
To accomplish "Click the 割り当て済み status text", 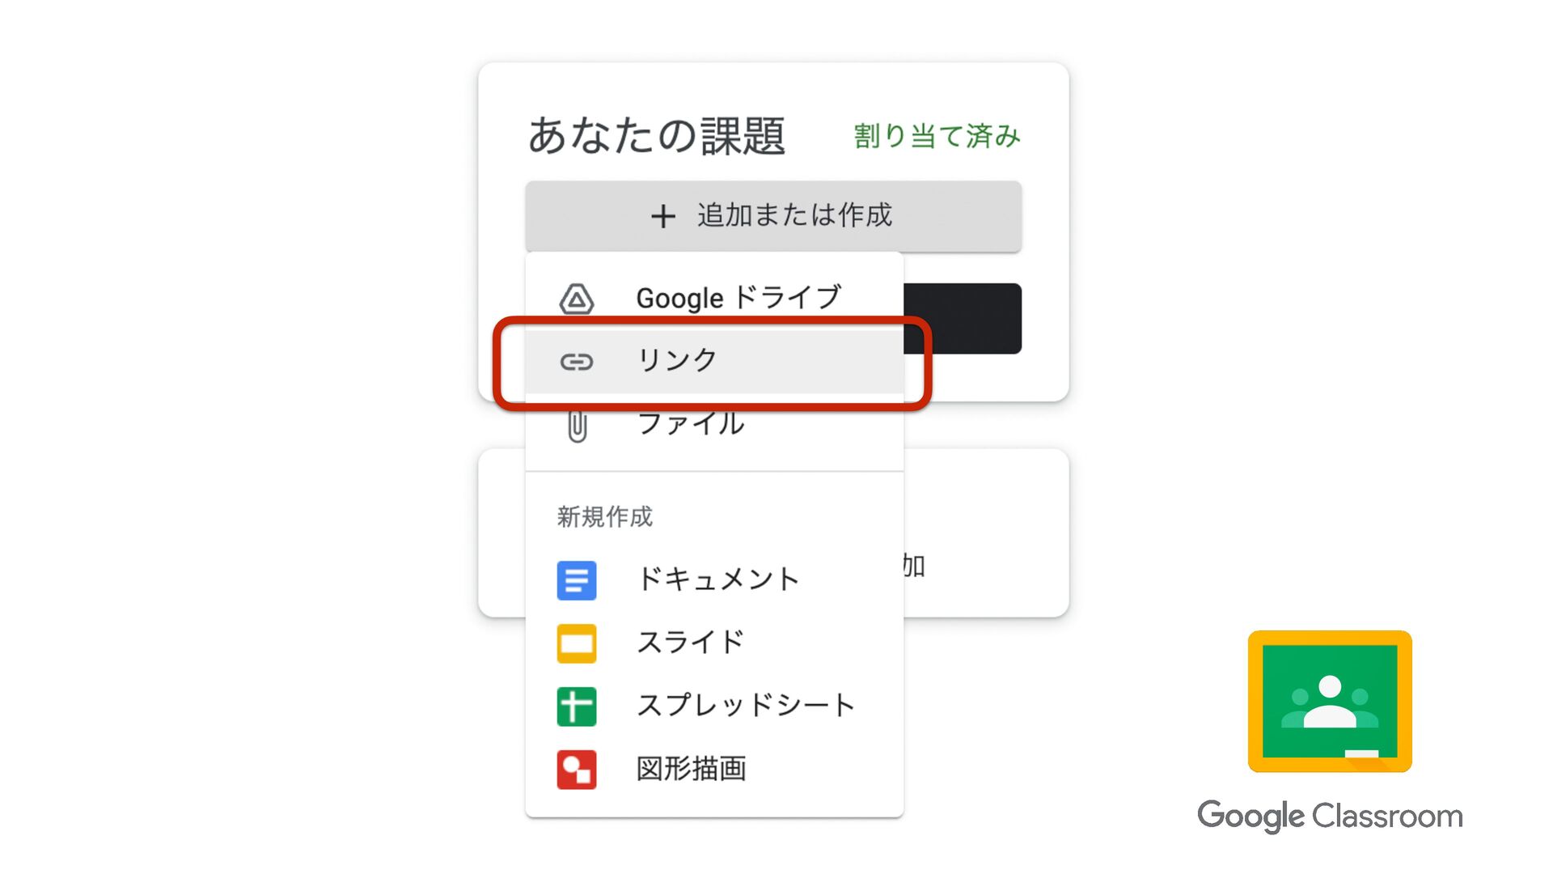I will (937, 136).
